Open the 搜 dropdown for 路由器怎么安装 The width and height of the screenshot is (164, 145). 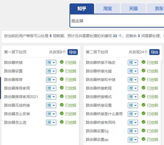(x=51, y=114)
